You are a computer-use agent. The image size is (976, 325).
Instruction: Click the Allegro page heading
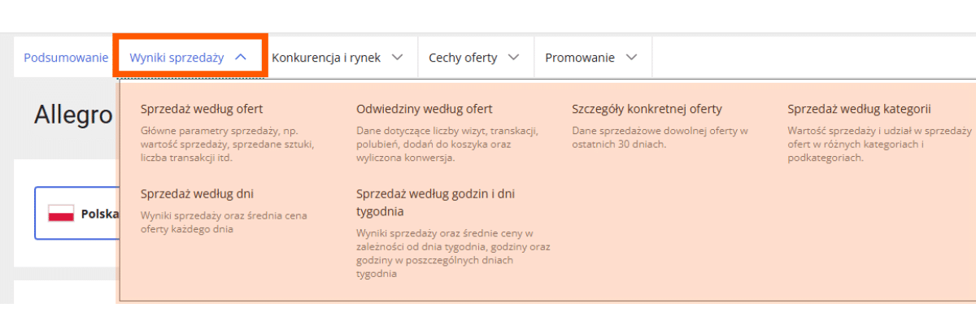73,115
